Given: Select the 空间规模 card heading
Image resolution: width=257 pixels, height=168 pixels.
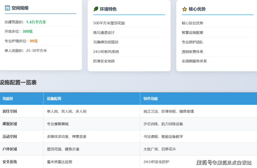Looking at the screenshot, I should click(20, 8).
